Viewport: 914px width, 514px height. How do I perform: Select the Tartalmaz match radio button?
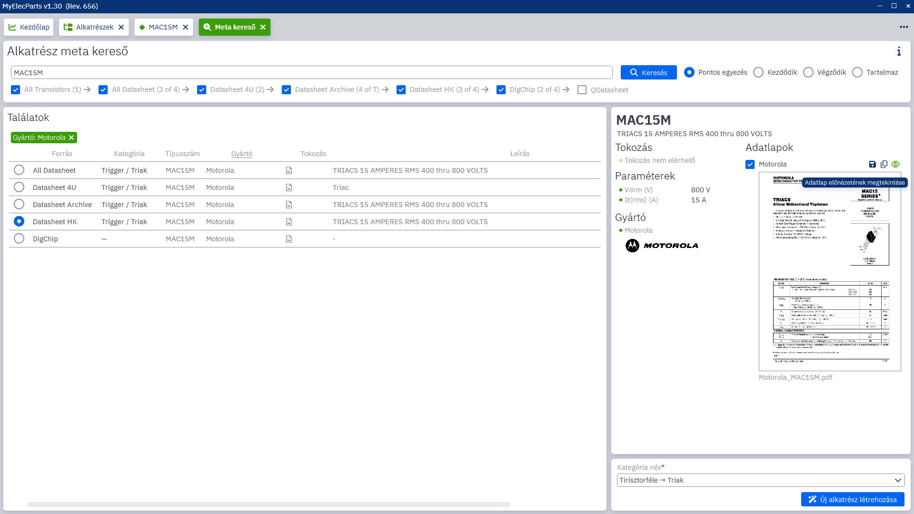pos(857,72)
